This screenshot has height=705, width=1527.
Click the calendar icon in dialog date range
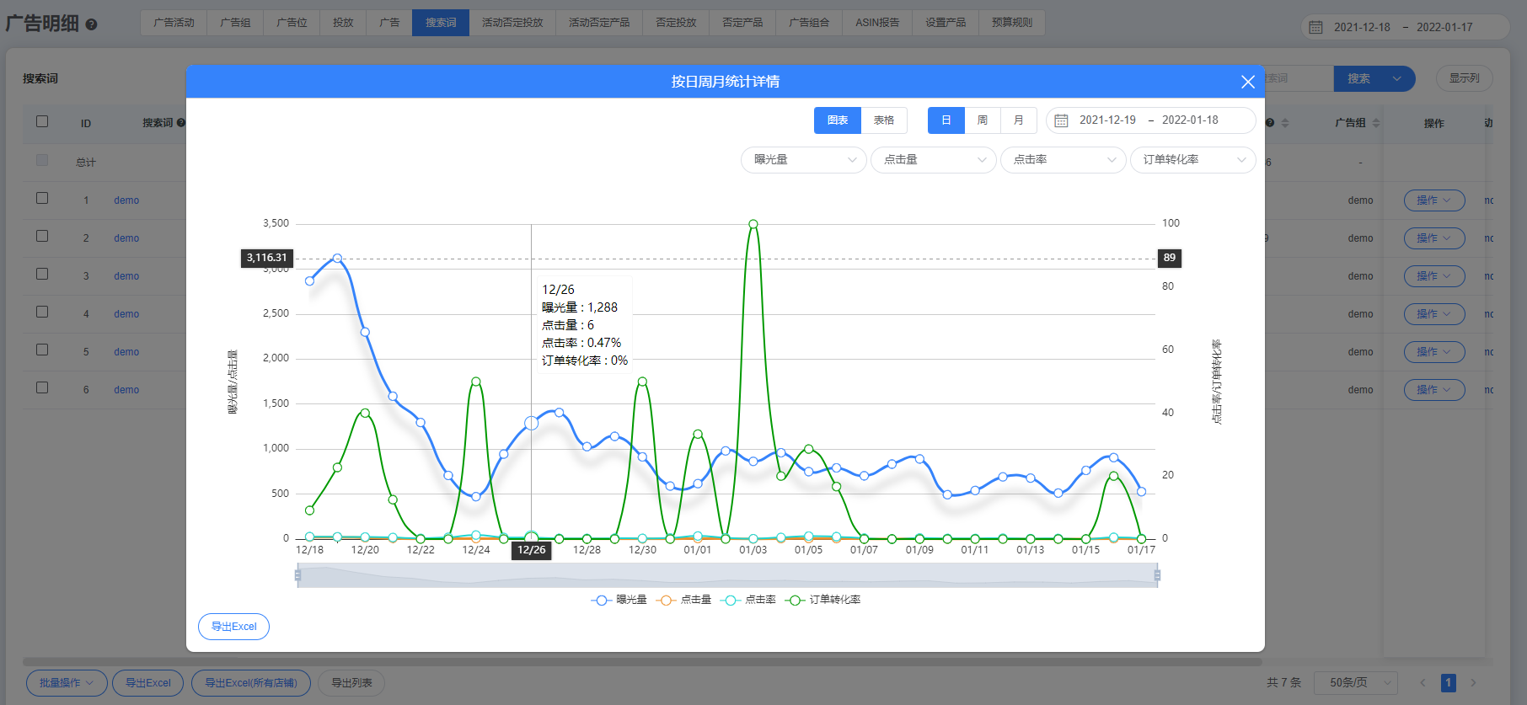[1061, 120]
